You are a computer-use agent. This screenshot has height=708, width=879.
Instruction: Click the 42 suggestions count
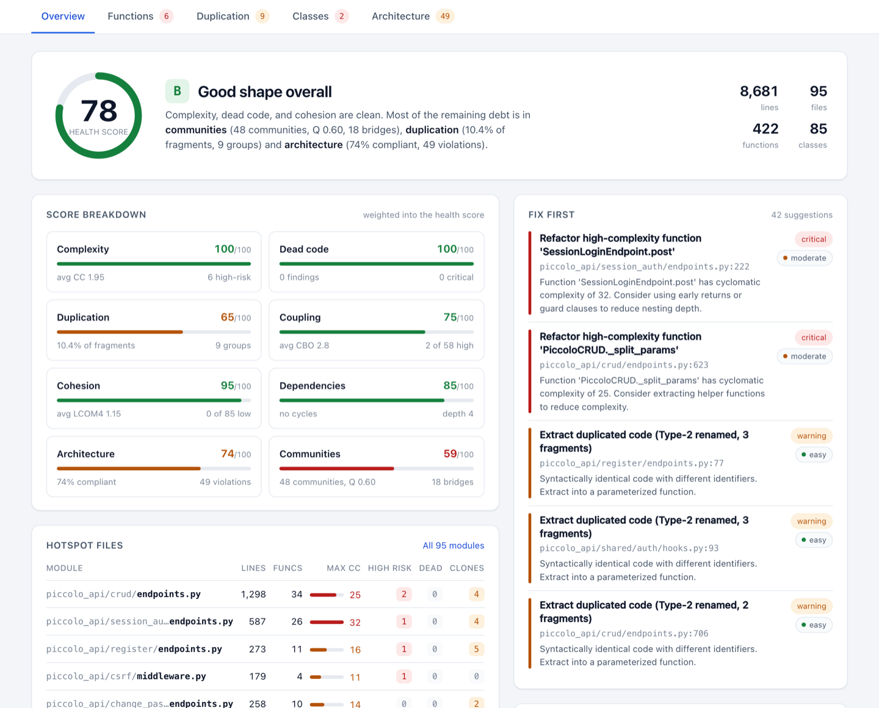801,215
